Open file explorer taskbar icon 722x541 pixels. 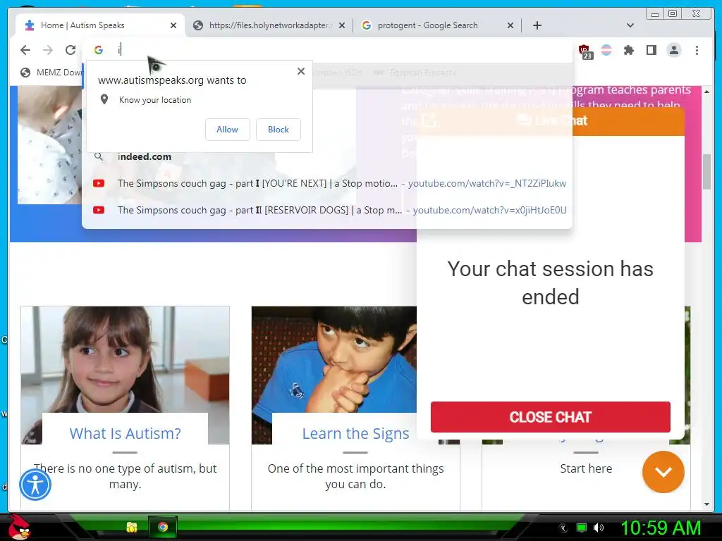131,527
